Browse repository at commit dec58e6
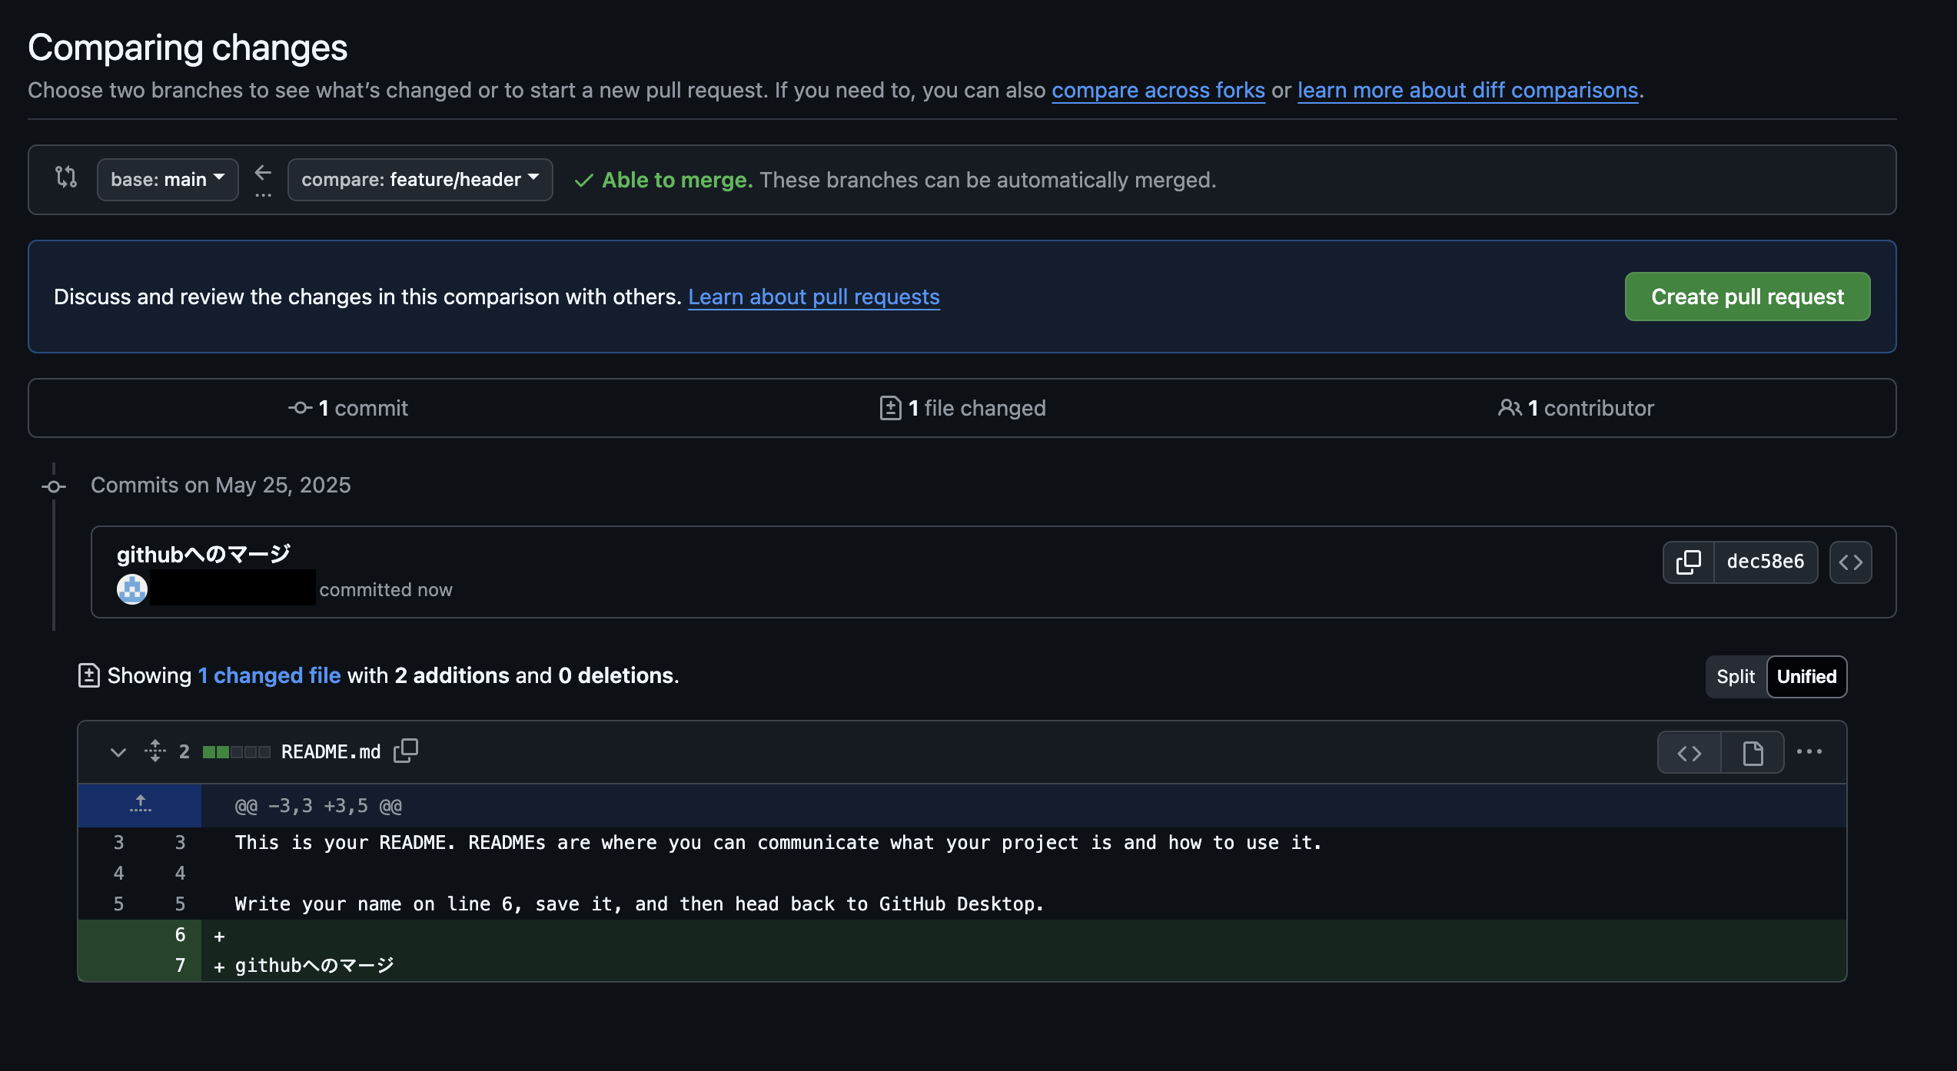 tap(1850, 562)
